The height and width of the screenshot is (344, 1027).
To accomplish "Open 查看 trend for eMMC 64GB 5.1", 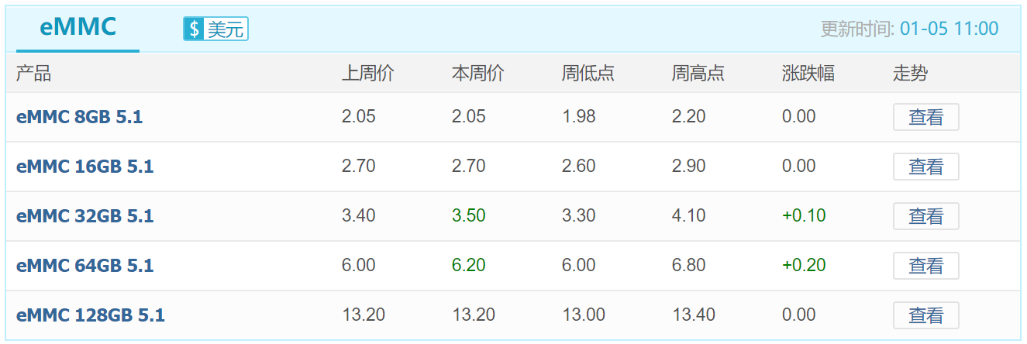I will (926, 267).
